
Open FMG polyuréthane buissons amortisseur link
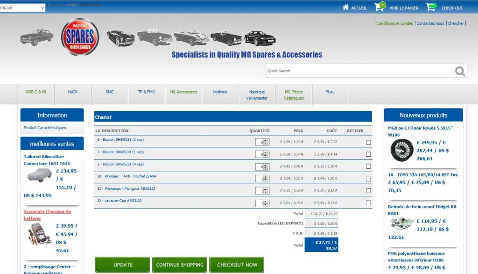[416, 257]
